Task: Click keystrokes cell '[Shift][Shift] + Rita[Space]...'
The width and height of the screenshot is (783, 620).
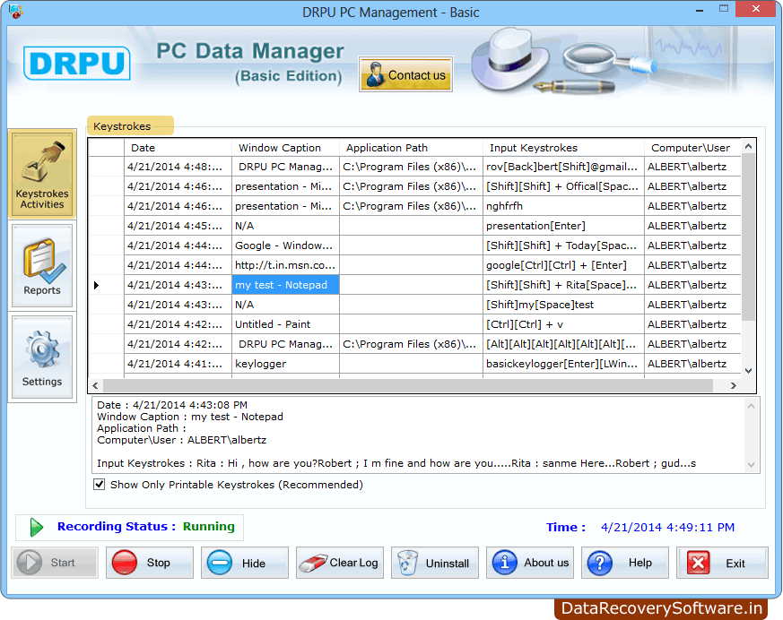Action: 564,285
